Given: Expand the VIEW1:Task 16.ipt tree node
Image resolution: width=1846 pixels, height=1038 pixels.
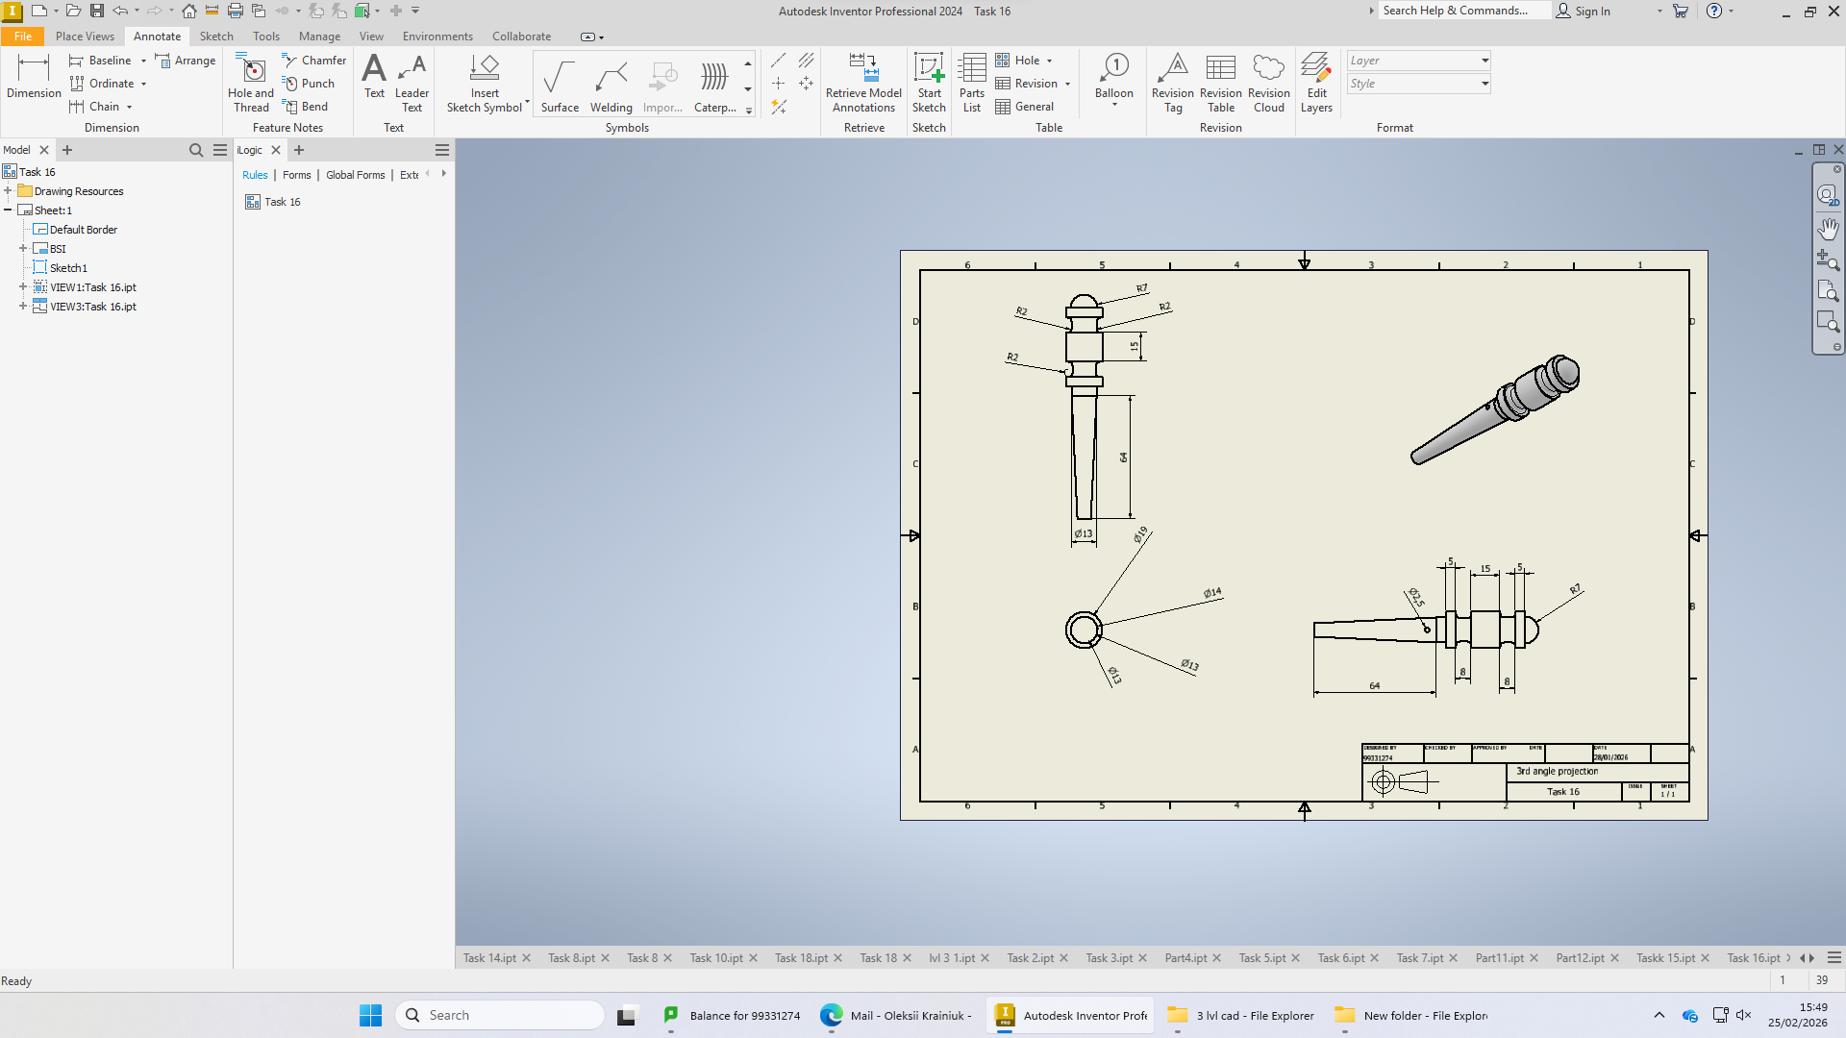Looking at the screenshot, I should (23, 287).
